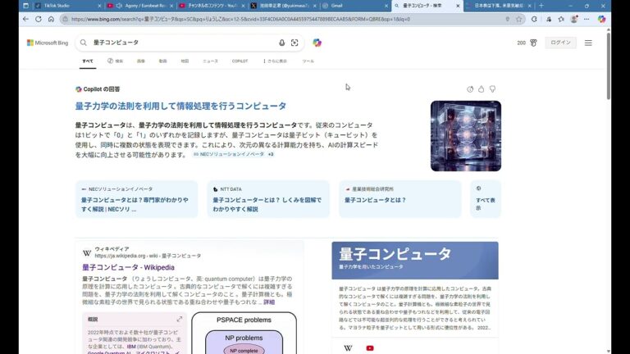Viewport: 630px width, 354px height.
Task: Switch to the X (Twitter) browser tab
Action: 283,6
